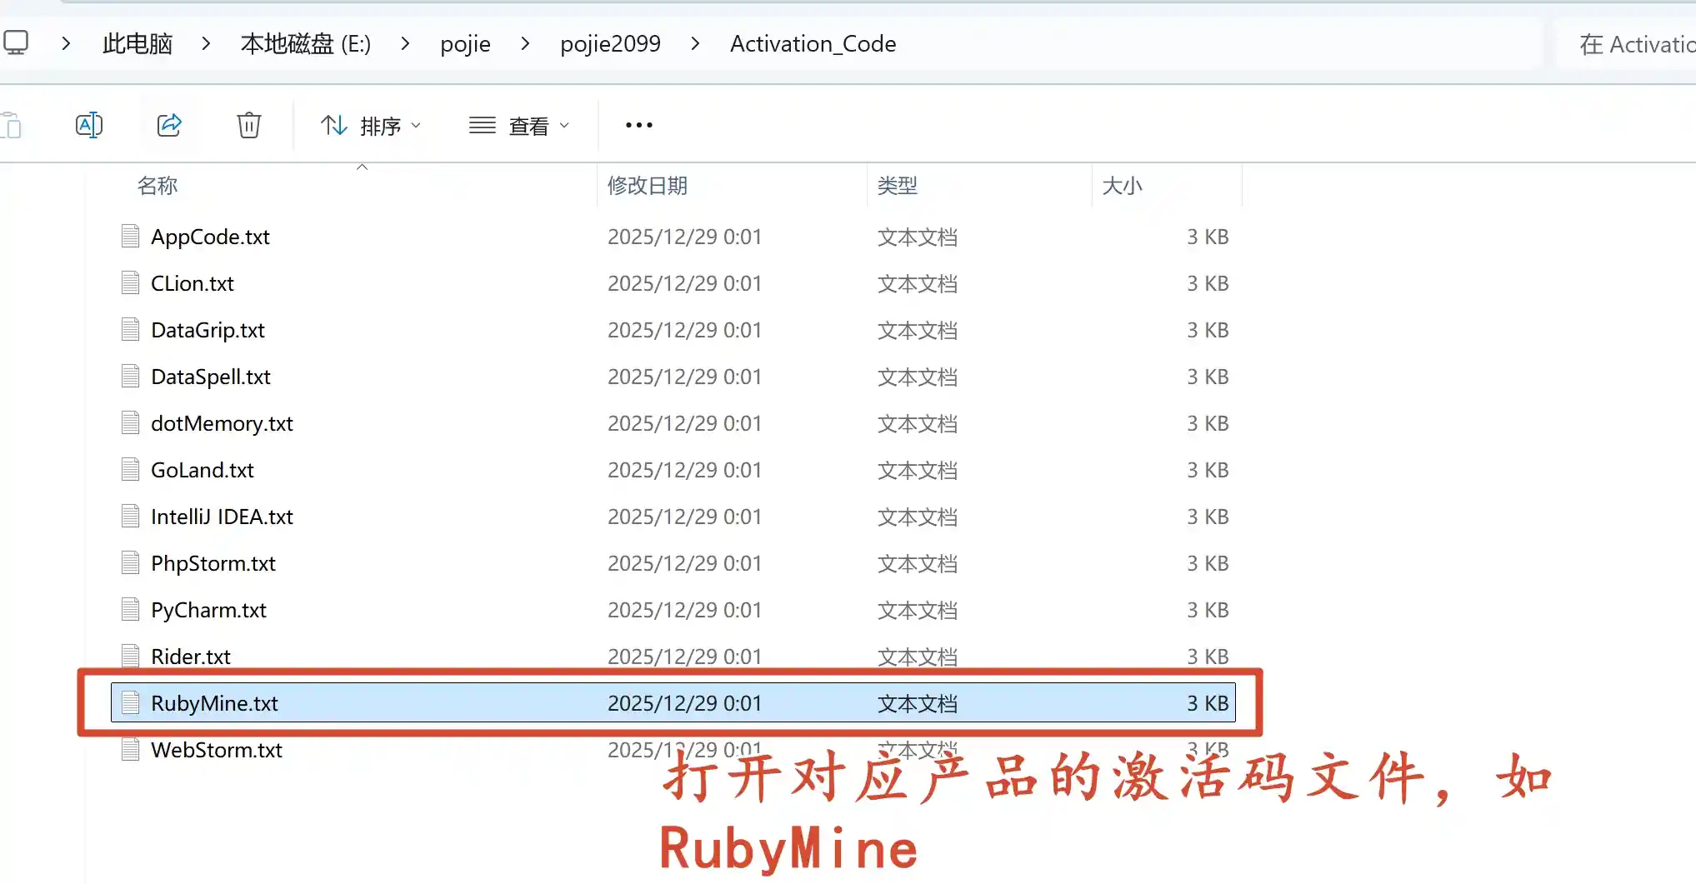Screen dimensions: 1696x884
Task: Navigate to 本地磁盘 (E:) breadcrumb
Action: coord(305,43)
